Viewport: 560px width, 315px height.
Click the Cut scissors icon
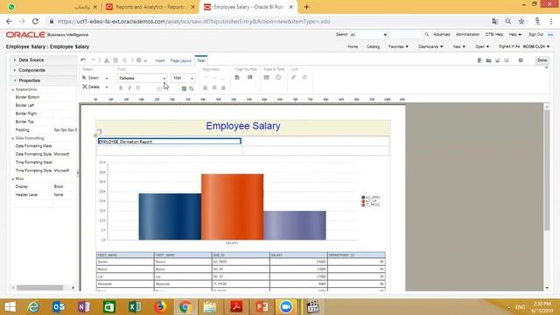point(107,60)
